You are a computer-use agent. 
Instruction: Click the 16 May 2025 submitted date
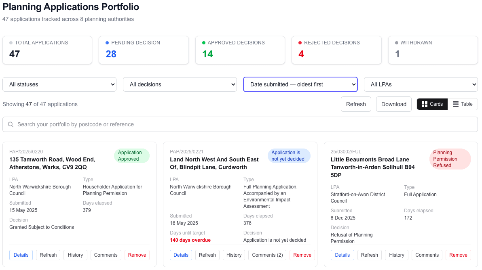(184, 223)
